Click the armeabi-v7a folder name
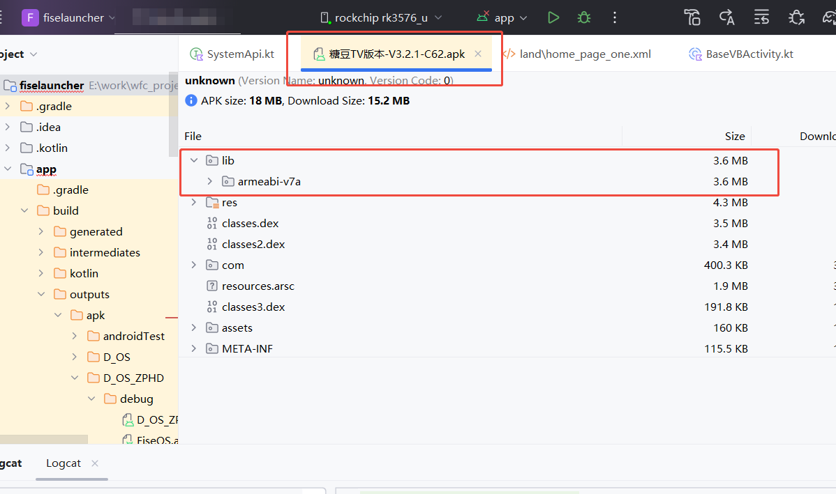Viewport: 836px width, 494px height. [x=269, y=182]
